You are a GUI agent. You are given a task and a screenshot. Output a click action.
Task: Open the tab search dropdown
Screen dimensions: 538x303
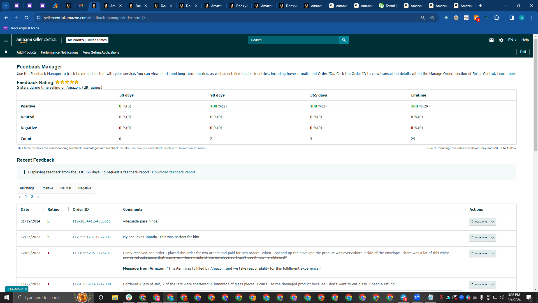[6, 6]
